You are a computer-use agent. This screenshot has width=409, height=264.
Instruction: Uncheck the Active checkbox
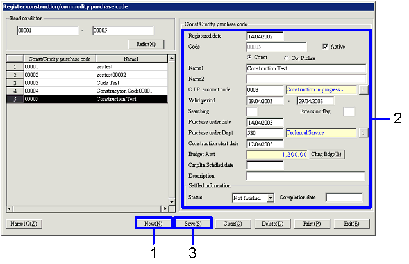point(325,47)
